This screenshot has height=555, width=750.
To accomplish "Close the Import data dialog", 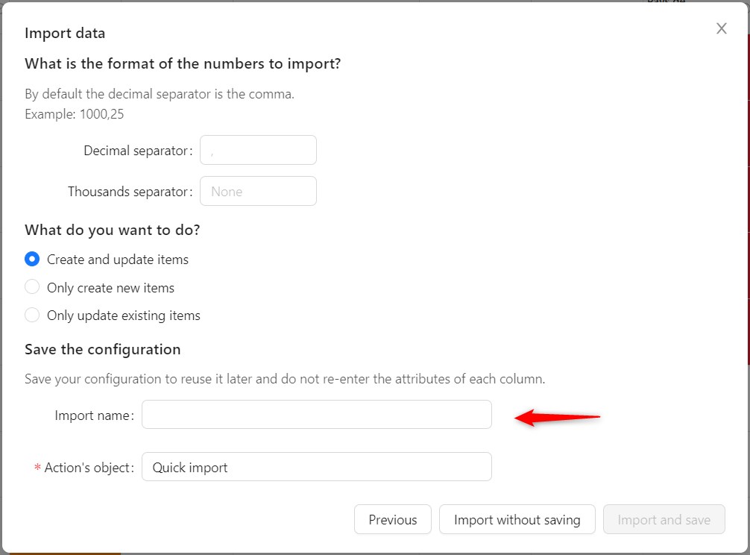I will [721, 28].
